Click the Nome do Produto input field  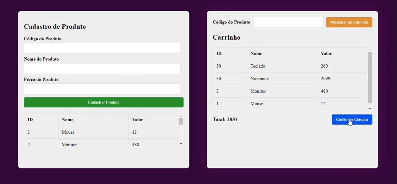(x=102, y=68)
